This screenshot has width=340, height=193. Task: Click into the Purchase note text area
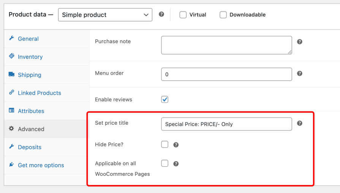(226, 45)
